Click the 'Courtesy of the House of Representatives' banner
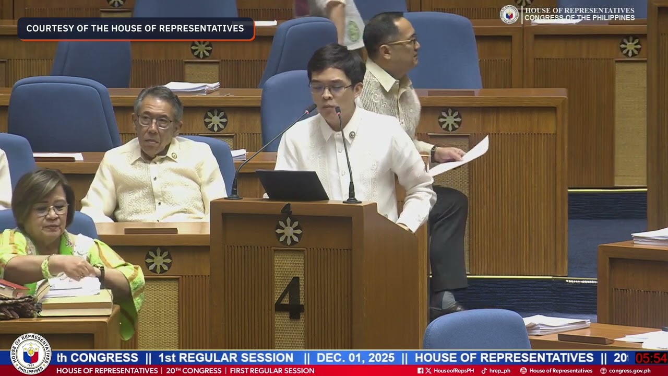The width and height of the screenshot is (668, 376). pos(136,29)
